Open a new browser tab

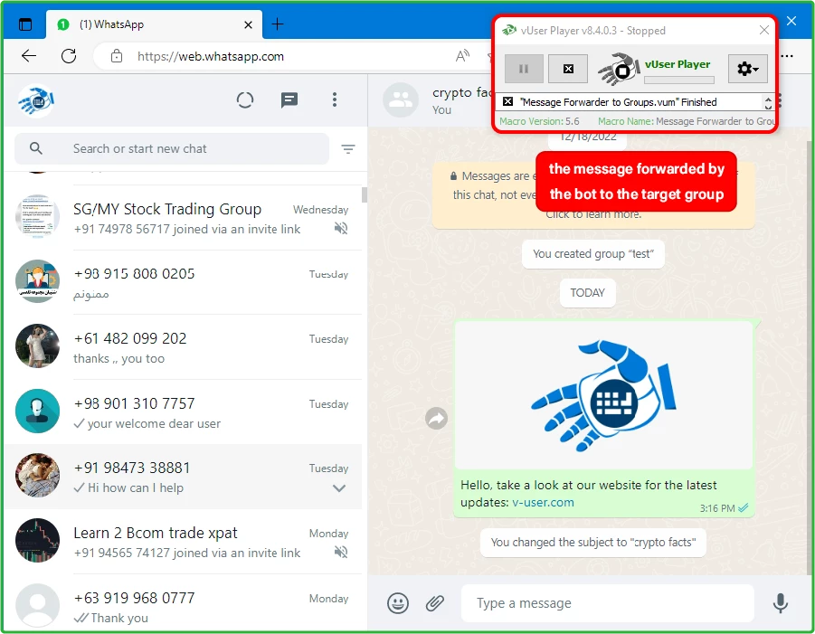(x=278, y=24)
